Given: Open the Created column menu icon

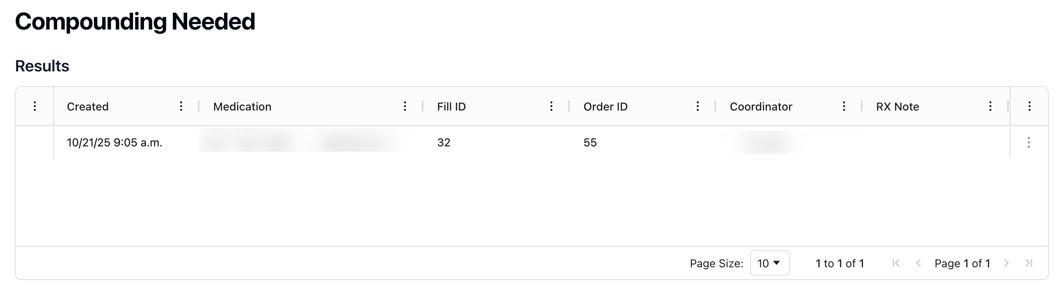Looking at the screenshot, I should 181,106.
